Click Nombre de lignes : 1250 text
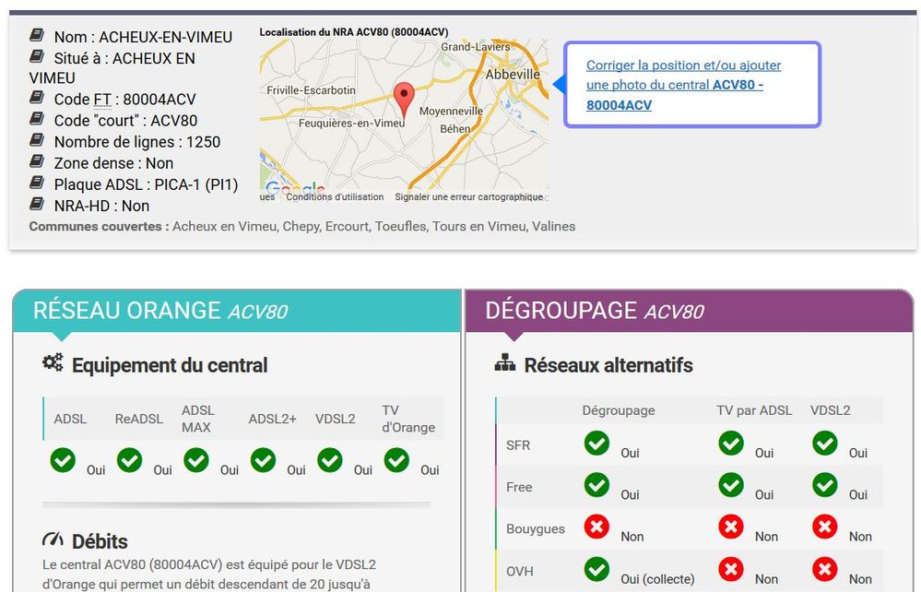The height and width of the screenshot is (592, 921). (x=137, y=142)
